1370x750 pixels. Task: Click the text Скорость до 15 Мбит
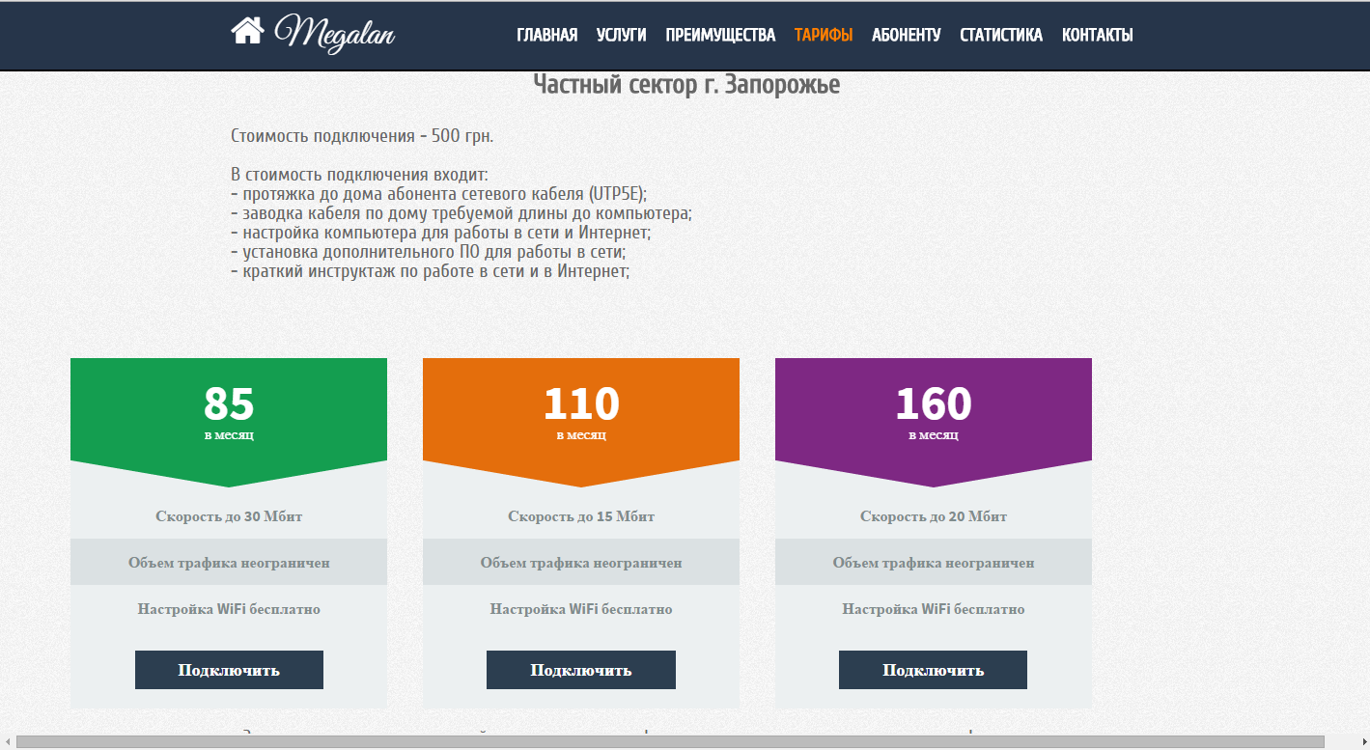(581, 516)
